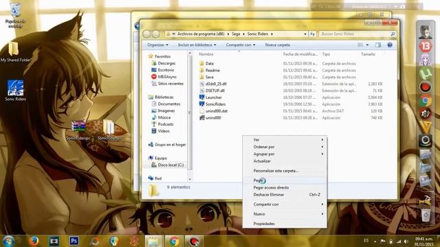
Task: Open Photoshop from the taskbar
Action: click(x=74, y=241)
